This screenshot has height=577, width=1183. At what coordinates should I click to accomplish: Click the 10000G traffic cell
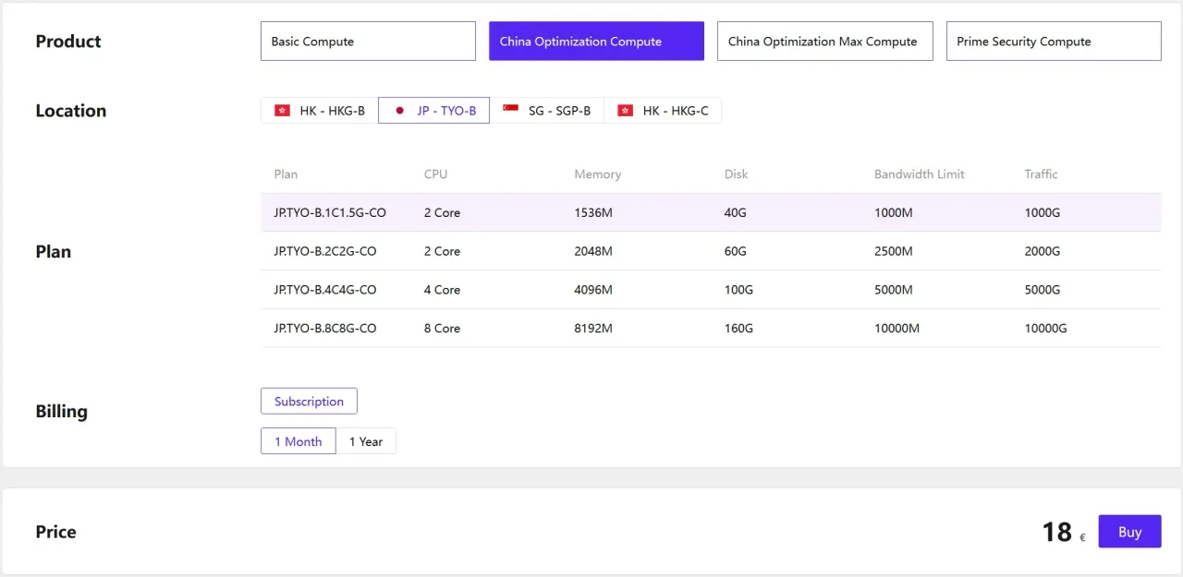(1045, 329)
